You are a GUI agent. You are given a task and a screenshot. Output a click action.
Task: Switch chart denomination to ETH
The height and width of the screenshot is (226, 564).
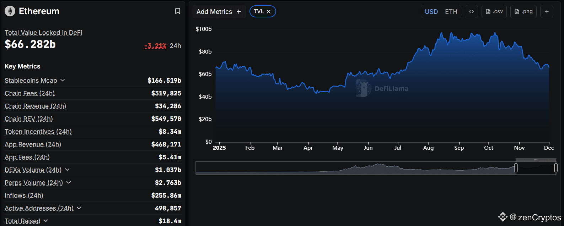451,12
